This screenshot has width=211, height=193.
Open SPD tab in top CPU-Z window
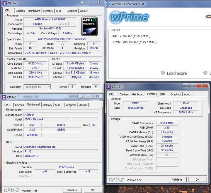point(58,11)
